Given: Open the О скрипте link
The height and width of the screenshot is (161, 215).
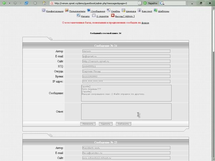Looking at the screenshot, I should tap(102, 16).
